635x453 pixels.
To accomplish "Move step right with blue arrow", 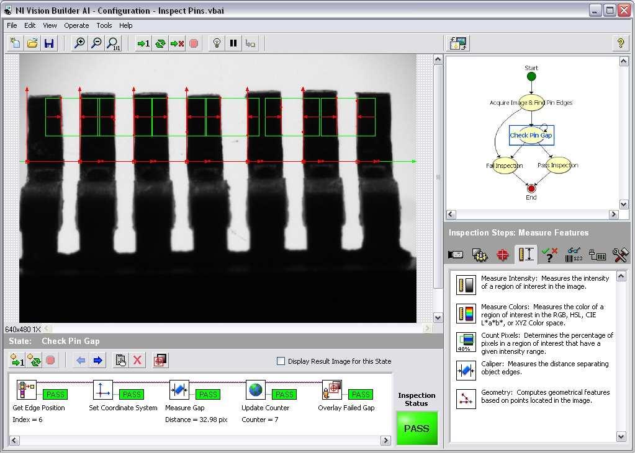I will (x=97, y=360).
